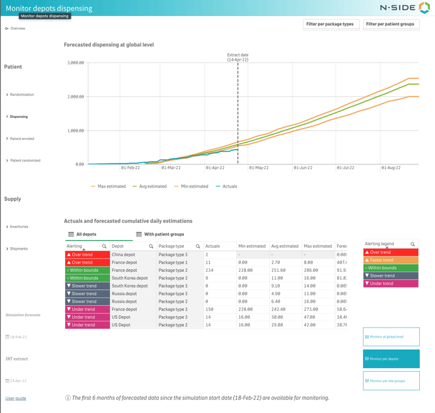
Task: Click the Package type column search icon
Action: pyautogui.click(x=198, y=246)
